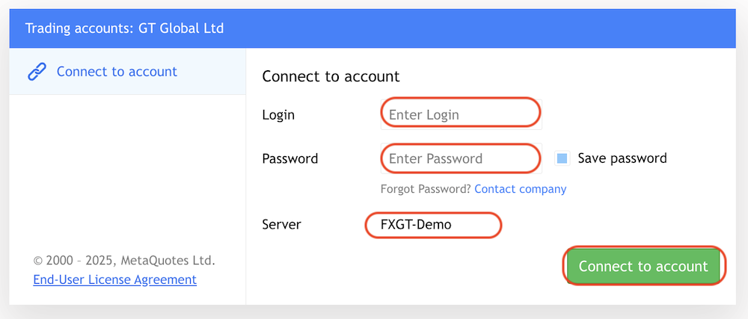Focus the Enter Password input field
Image resolution: width=748 pixels, height=319 pixels.
(x=462, y=158)
